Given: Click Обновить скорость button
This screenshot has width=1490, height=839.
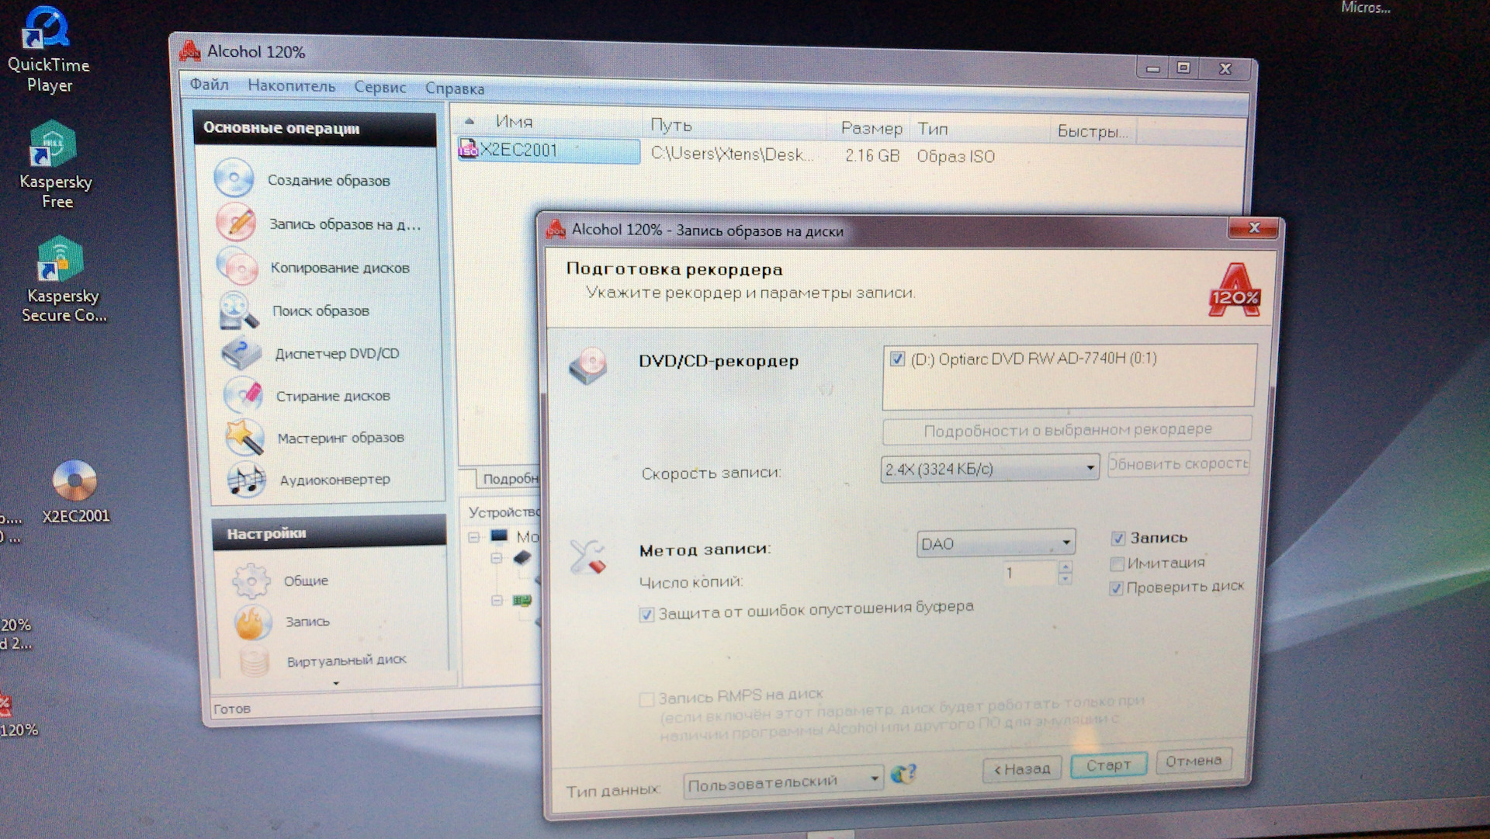Looking at the screenshot, I should point(1179,463).
